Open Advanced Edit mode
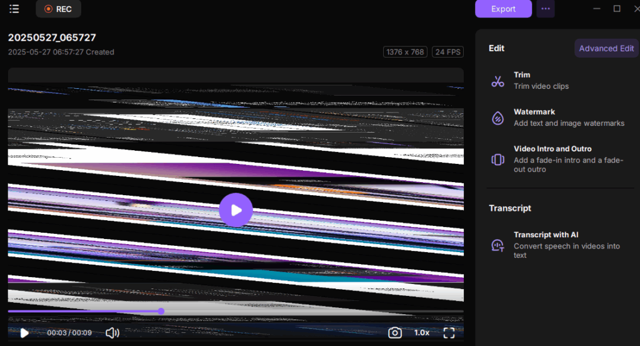640x346 pixels. pyautogui.click(x=606, y=48)
